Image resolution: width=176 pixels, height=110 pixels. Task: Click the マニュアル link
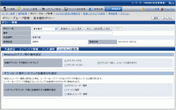click(169, 9)
